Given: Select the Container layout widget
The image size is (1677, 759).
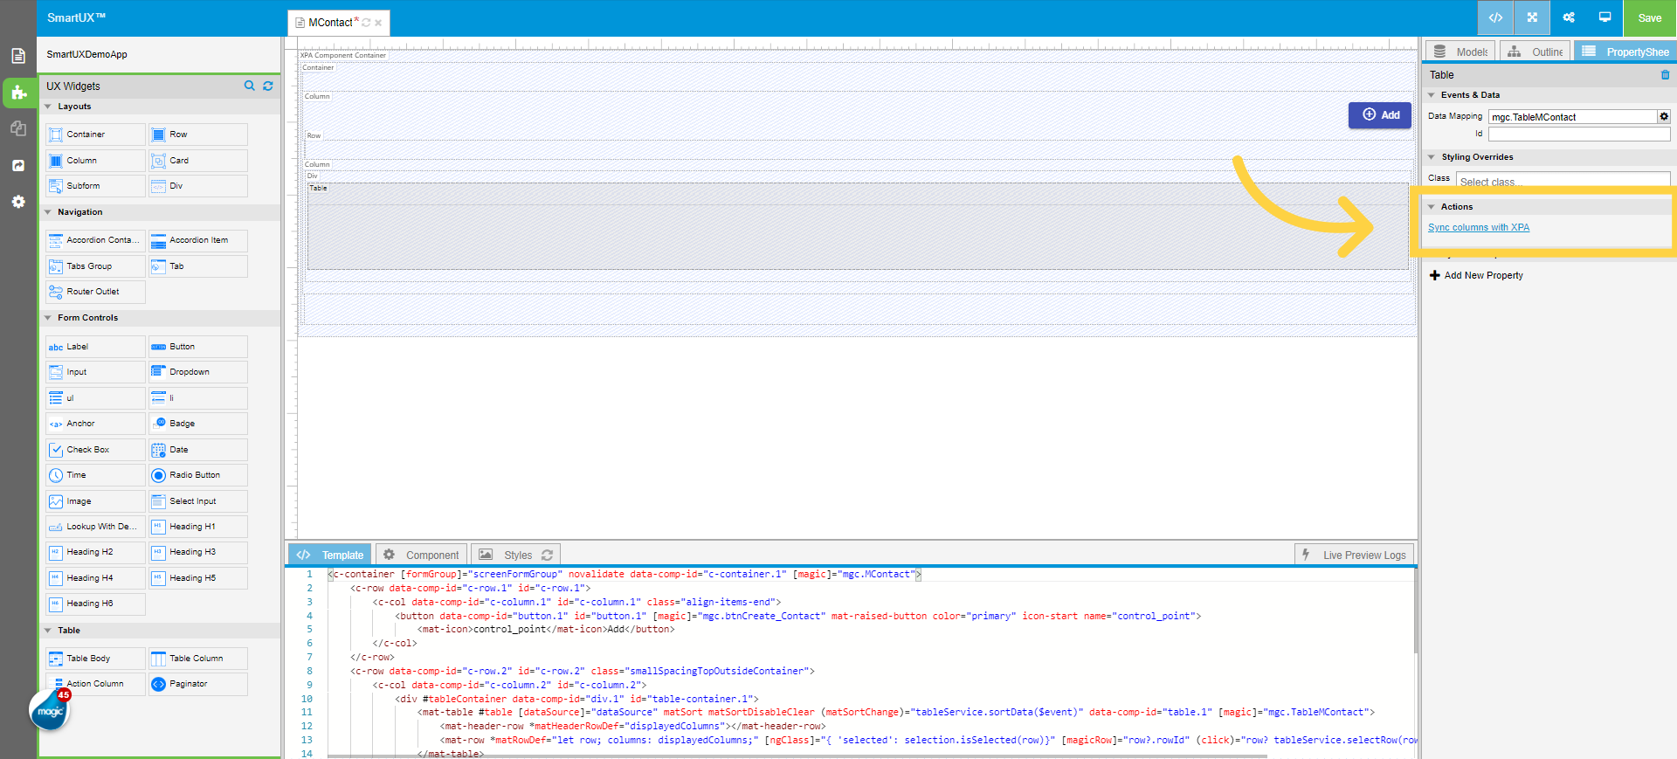Looking at the screenshot, I should tap(95, 135).
